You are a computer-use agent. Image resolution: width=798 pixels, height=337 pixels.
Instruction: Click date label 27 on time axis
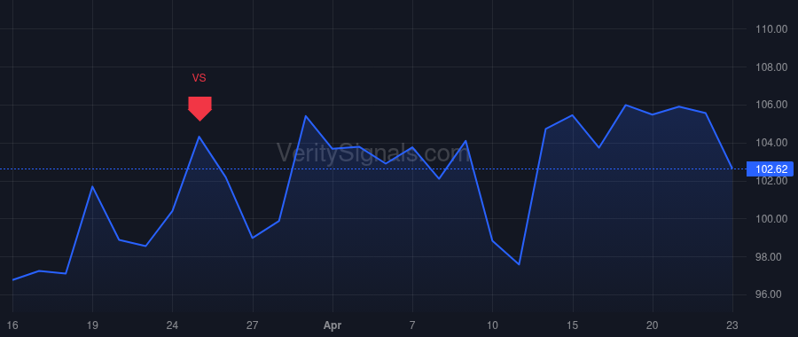[x=253, y=325]
